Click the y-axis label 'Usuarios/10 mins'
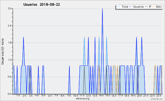The height and width of the screenshot is (101, 165). point(2,52)
